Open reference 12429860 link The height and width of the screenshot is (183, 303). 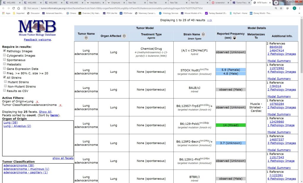pyautogui.click(x=277, y=122)
